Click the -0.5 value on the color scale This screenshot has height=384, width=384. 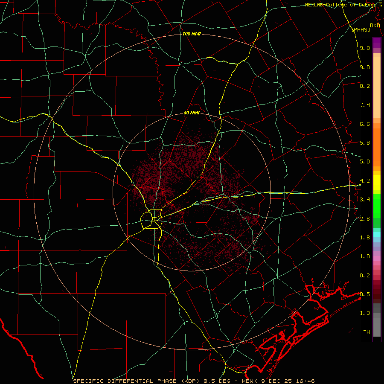click(x=363, y=294)
